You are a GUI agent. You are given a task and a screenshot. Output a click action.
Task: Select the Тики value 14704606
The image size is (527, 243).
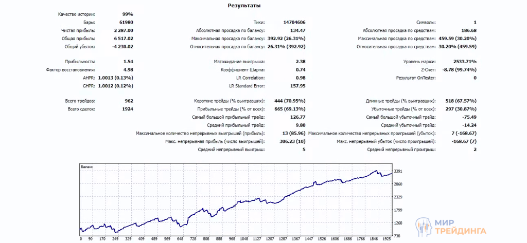point(294,23)
